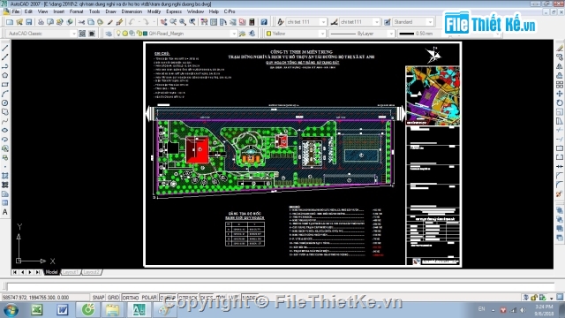This screenshot has width=565, height=318.
Task: Toggle POLAR tracking in status bar
Action: click(x=149, y=298)
